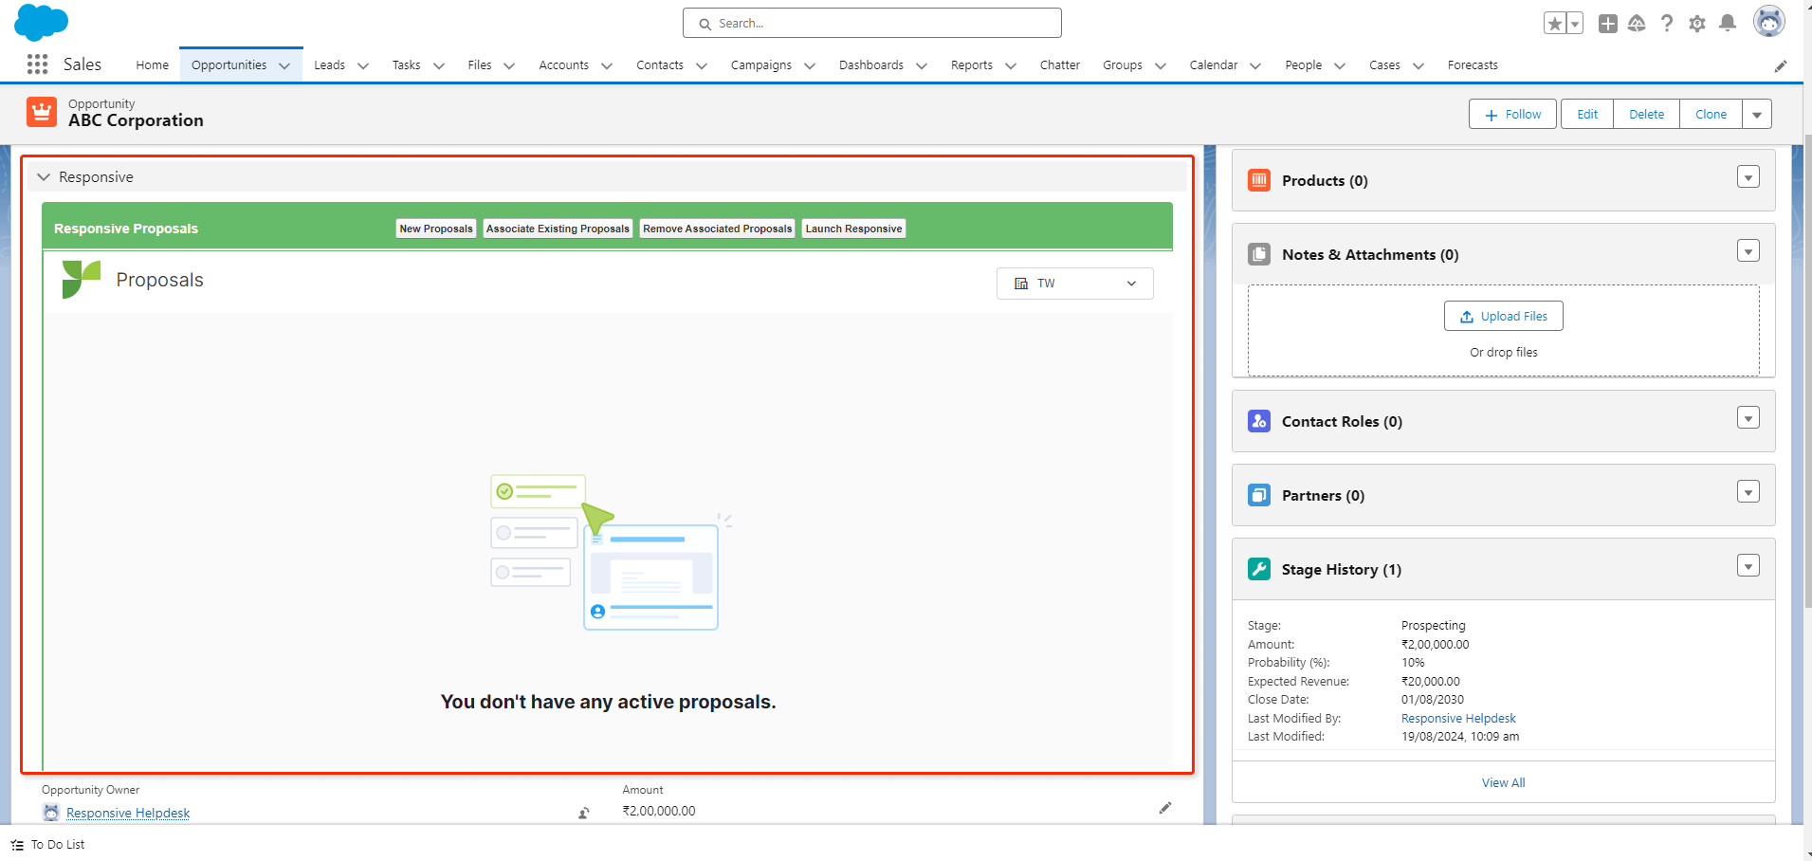
Task: Click the Salesforce cloud logo
Action: pyautogui.click(x=42, y=22)
